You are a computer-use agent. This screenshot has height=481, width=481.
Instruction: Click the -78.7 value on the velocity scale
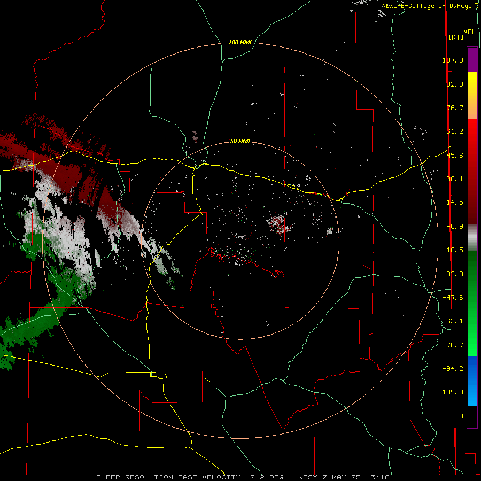click(453, 345)
